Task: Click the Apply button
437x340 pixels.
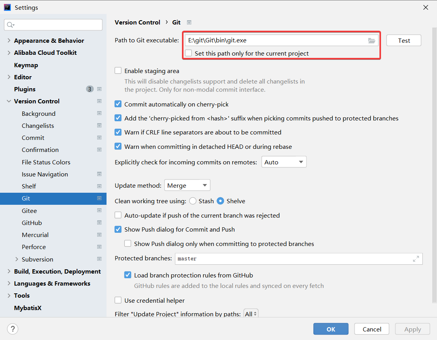Action: click(x=413, y=329)
